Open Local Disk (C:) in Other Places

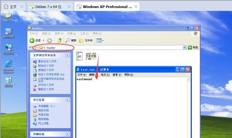click(47, 106)
